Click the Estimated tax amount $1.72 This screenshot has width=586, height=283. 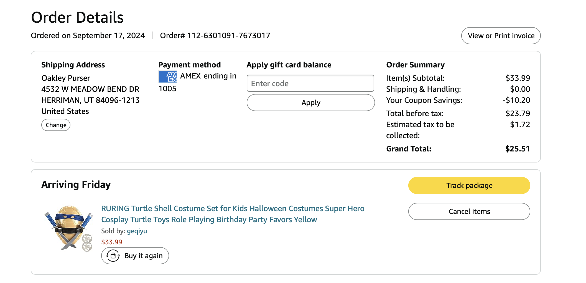click(x=520, y=125)
